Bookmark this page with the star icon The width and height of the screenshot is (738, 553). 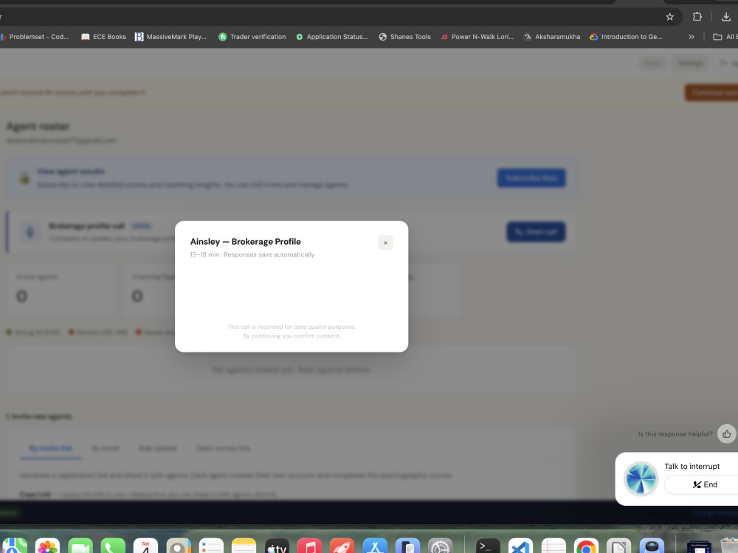(x=670, y=17)
